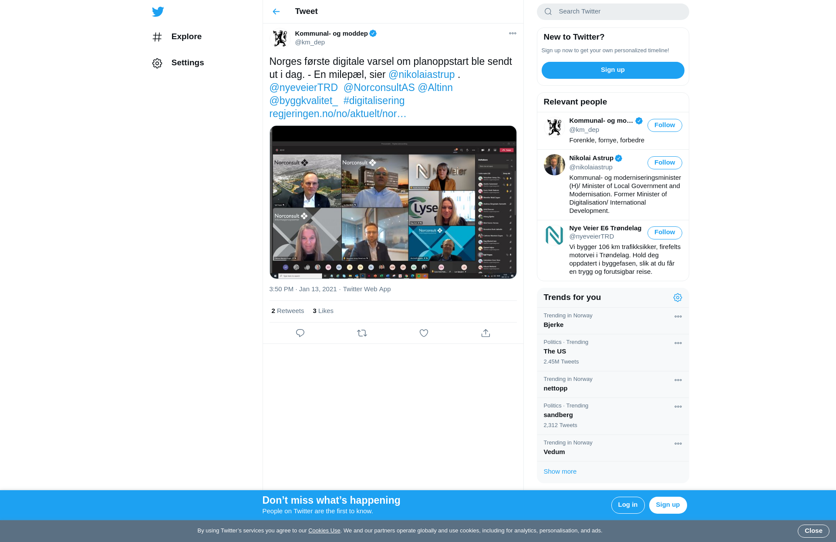Click Log in on bottom banner
The height and width of the screenshot is (542, 836).
[627, 505]
